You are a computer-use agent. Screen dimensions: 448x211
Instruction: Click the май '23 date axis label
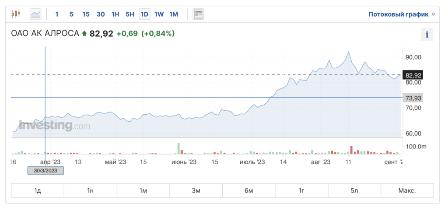click(x=115, y=162)
